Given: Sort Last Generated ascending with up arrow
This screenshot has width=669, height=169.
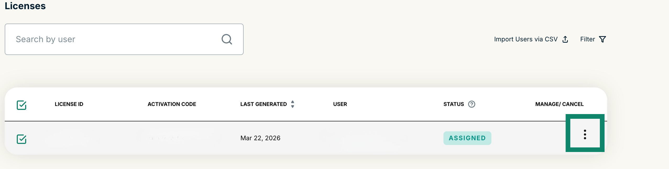Looking at the screenshot, I should 293,102.
